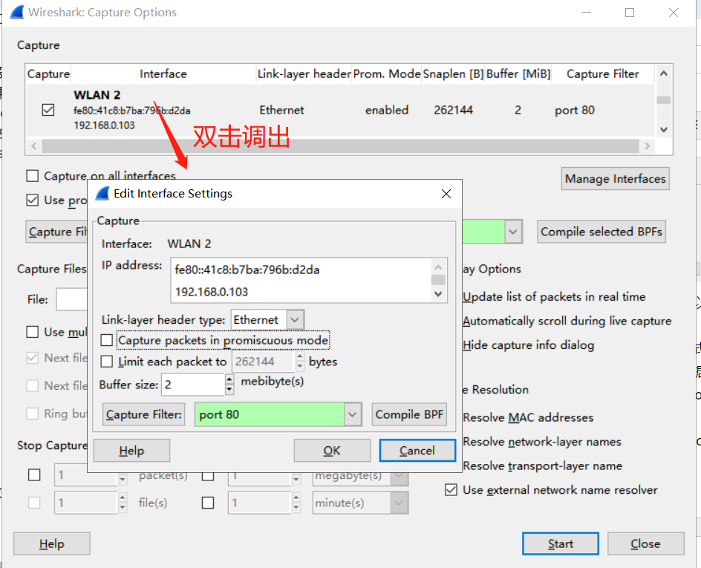Maximize the Capture Options window
Screen dimensions: 701x568
tap(630, 13)
